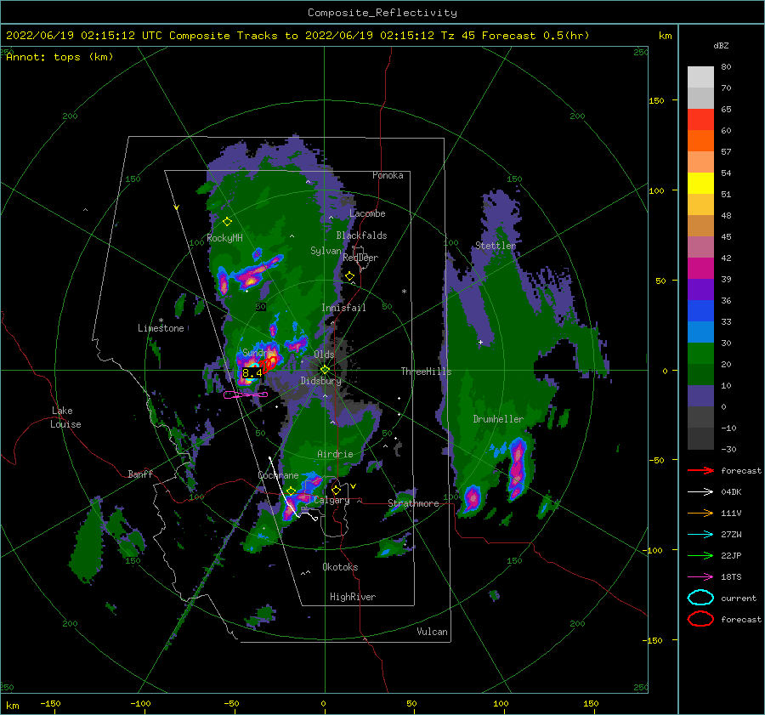Image resolution: width=765 pixels, height=715 pixels.
Task: Click the yellow diamond marker above RockyMH
Action: (x=227, y=222)
